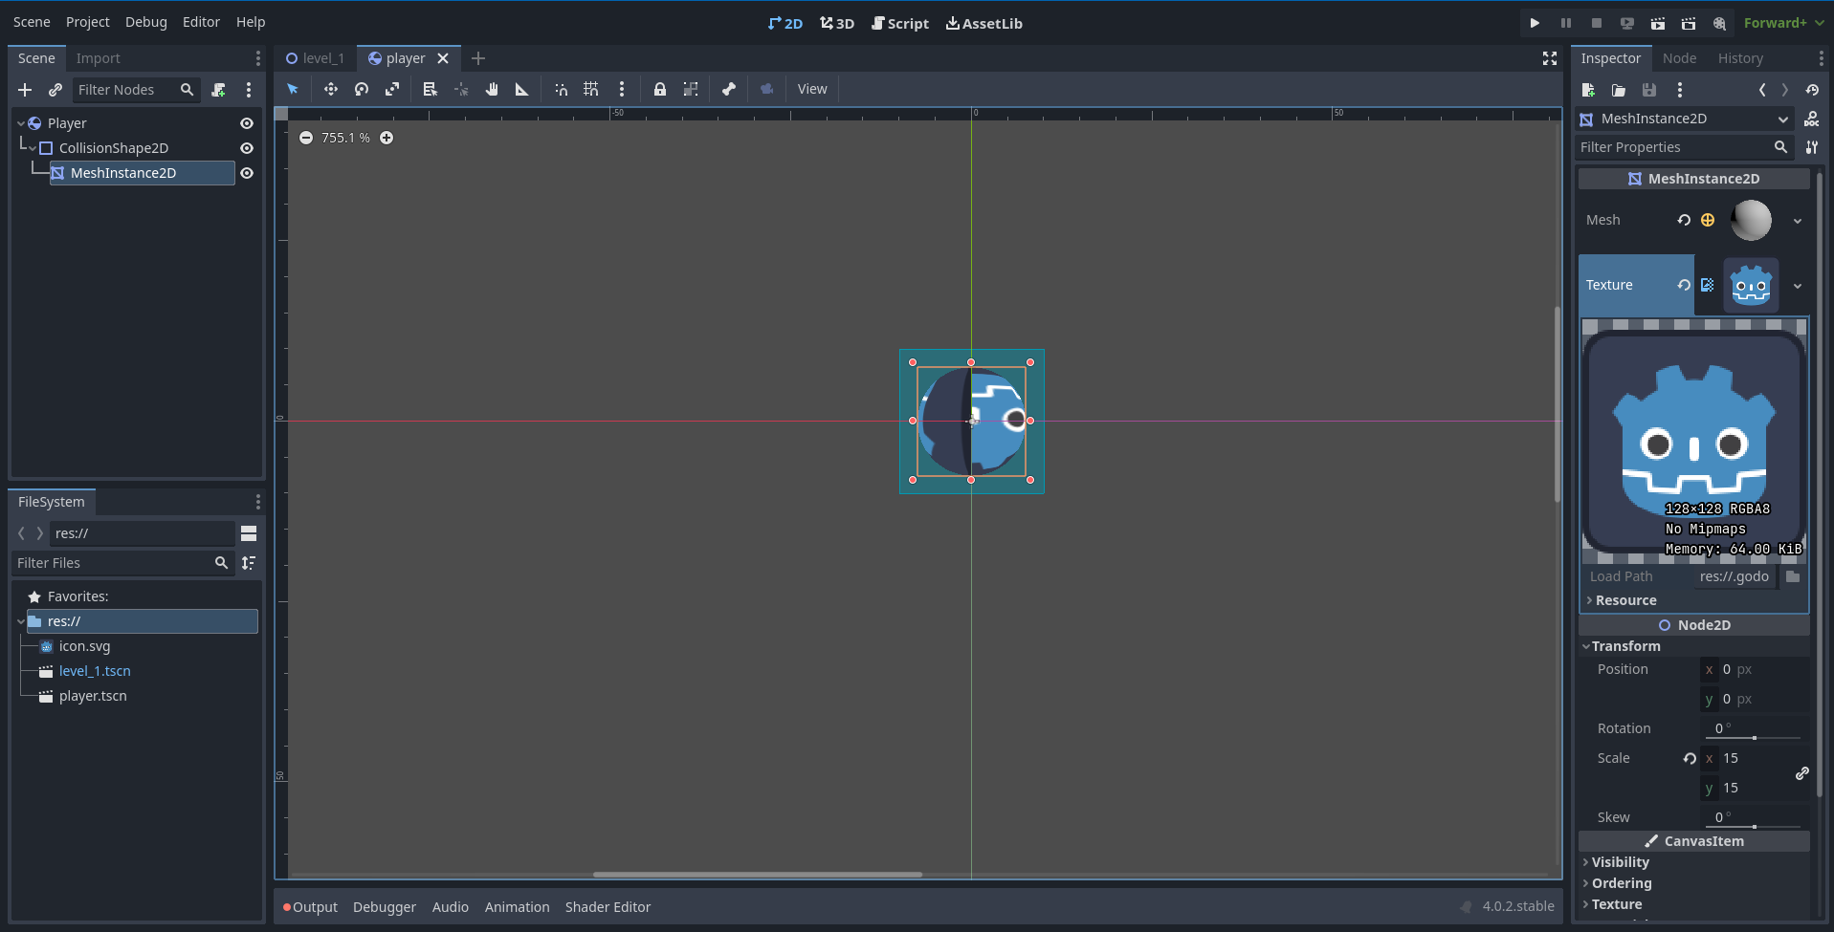Activate the Scale Mode tool

392,89
